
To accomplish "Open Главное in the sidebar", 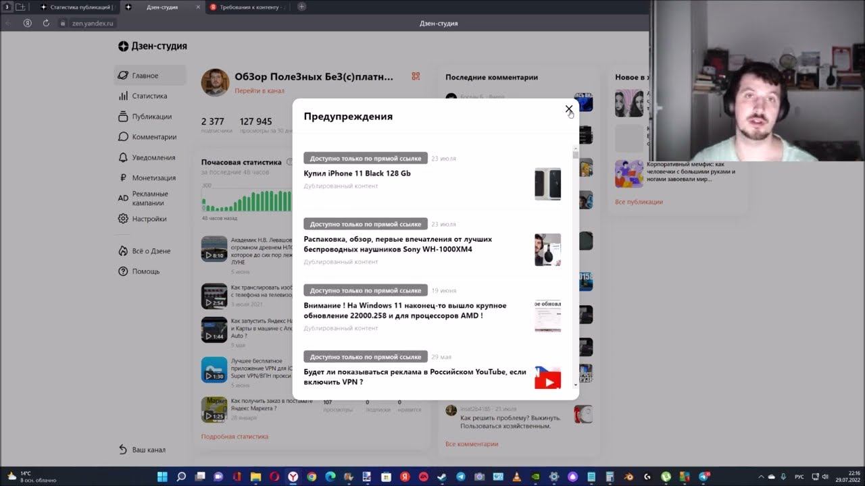I will pos(150,76).
